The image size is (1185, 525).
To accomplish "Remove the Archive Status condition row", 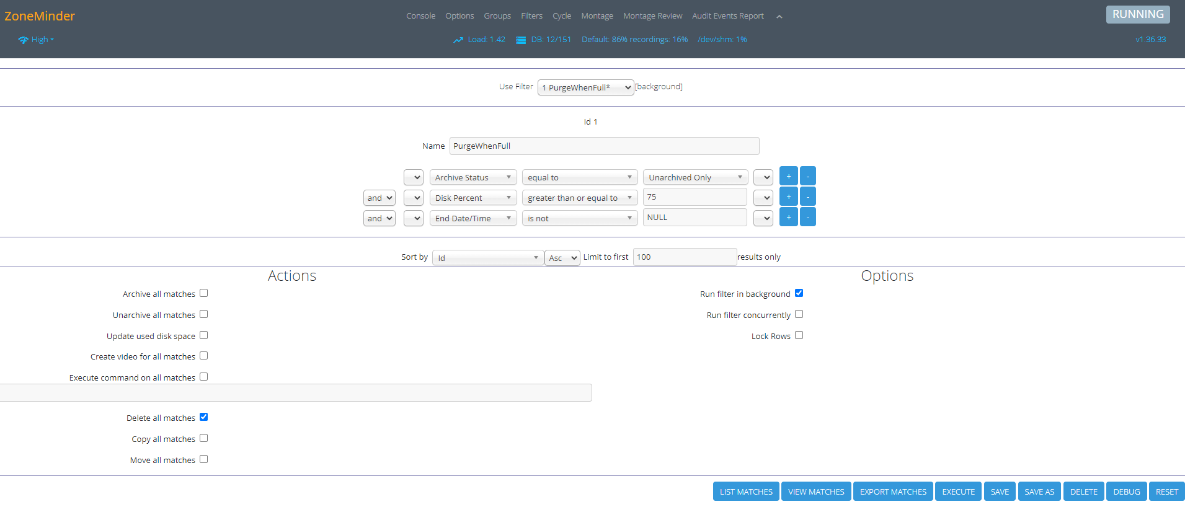I will pos(807,177).
